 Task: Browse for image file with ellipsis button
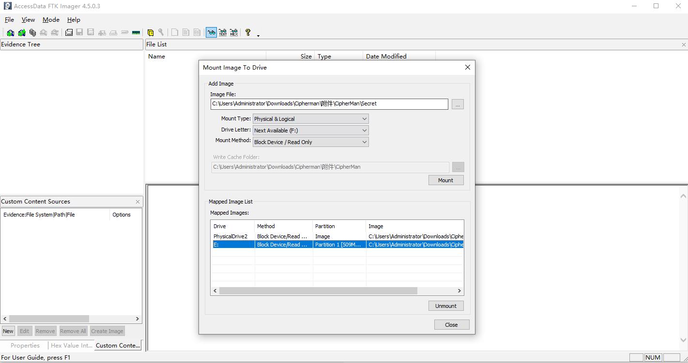tap(458, 104)
